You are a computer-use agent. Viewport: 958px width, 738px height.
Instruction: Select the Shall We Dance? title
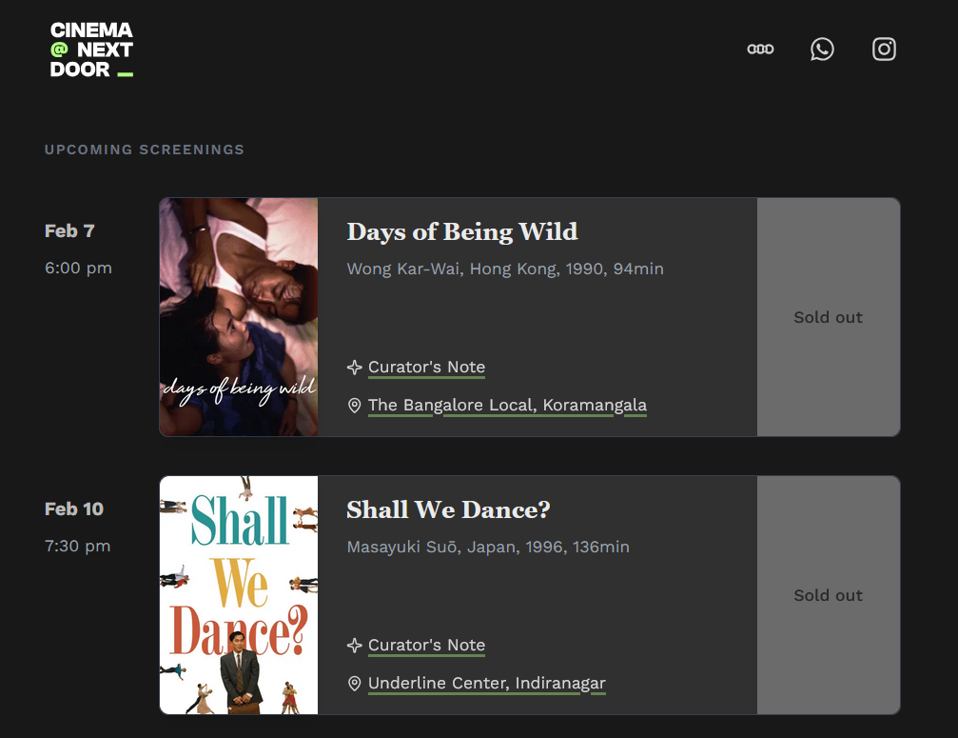[x=448, y=509]
